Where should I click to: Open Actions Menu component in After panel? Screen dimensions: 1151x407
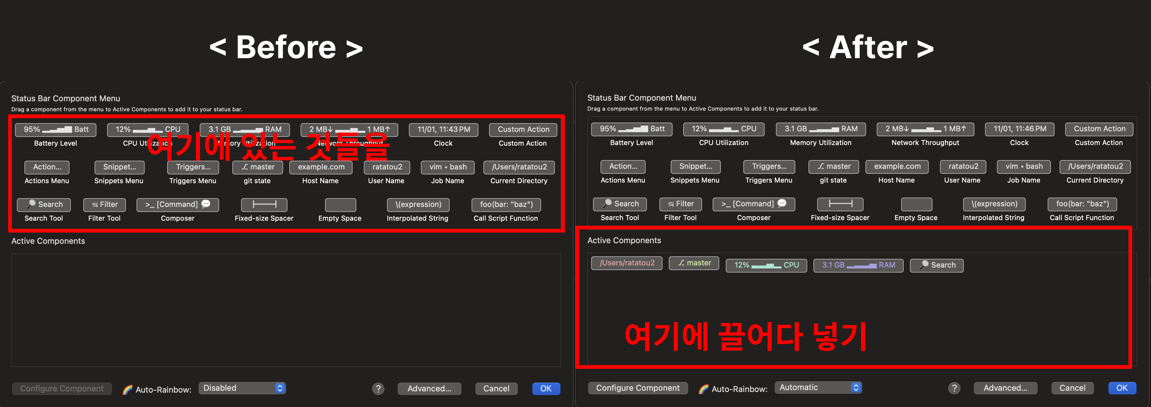click(x=623, y=167)
